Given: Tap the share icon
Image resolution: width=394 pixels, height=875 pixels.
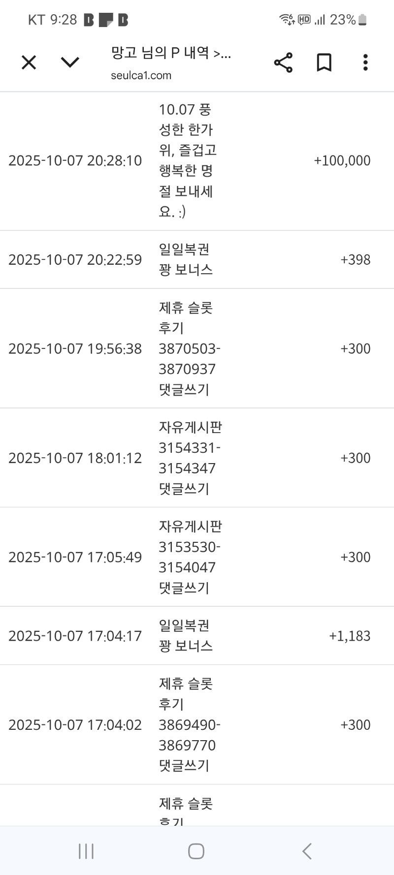Looking at the screenshot, I should click(283, 62).
